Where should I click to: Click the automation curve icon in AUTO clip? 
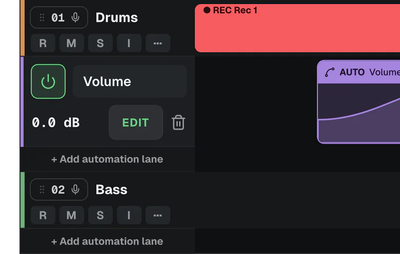pyautogui.click(x=330, y=72)
